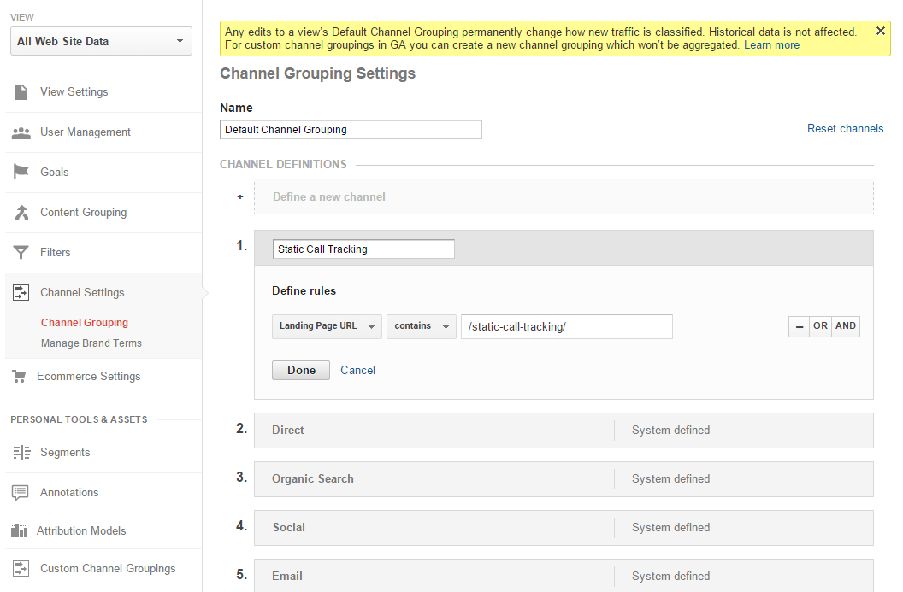The height and width of the screenshot is (592, 903).
Task: Click the Ecommerce Settings cart icon
Action: pyautogui.click(x=20, y=377)
